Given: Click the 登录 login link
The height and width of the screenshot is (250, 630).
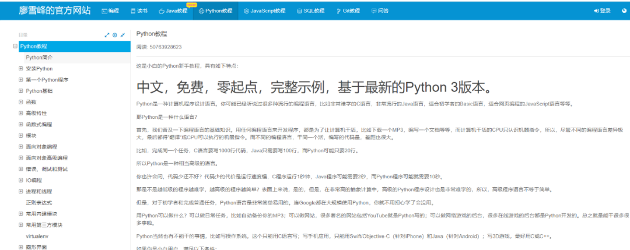Looking at the screenshot, I should pos(602,11).
